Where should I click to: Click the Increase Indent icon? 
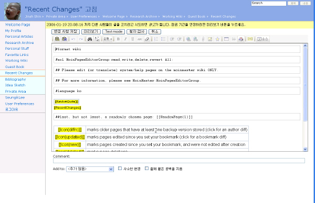point(179,39)
